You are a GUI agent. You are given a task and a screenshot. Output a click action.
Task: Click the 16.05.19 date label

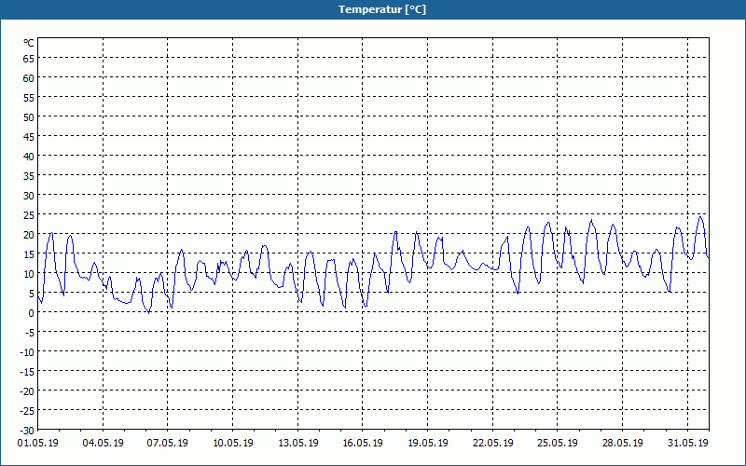[x=363, y=444]
